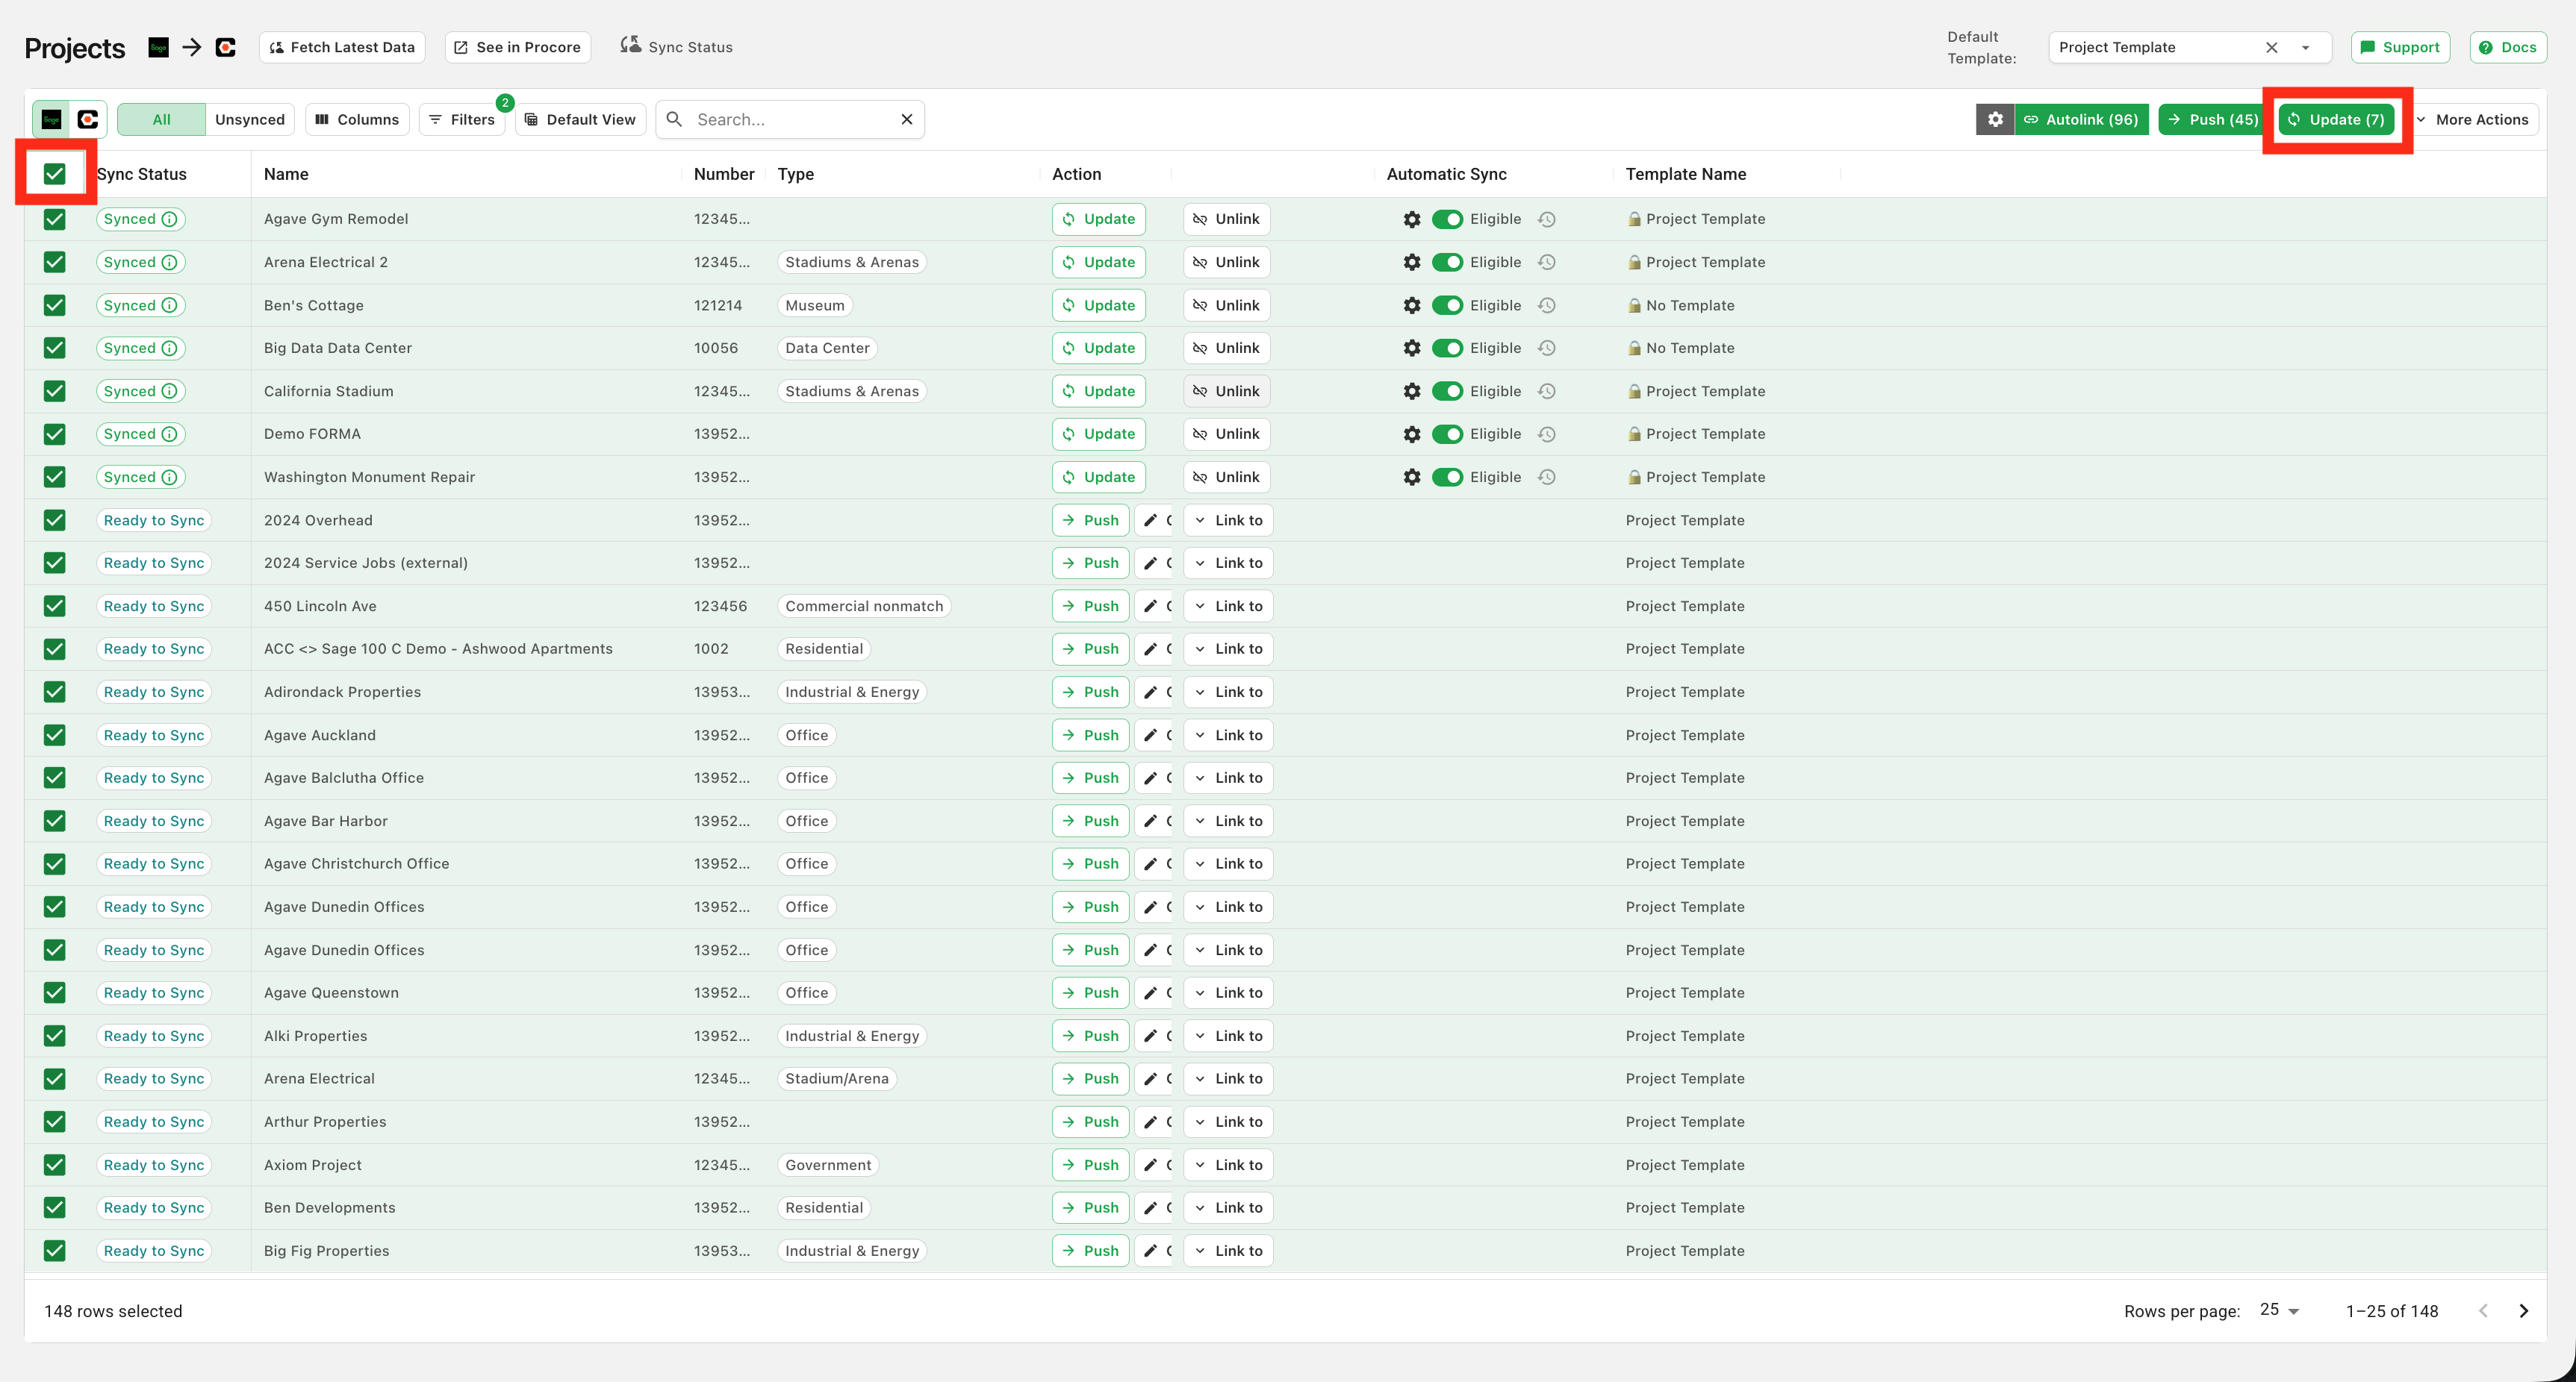Open the Default Template dropdown arrow
This screenshot has height=1382, width=2576.
pyautogui.click(x=2306, y=47)
